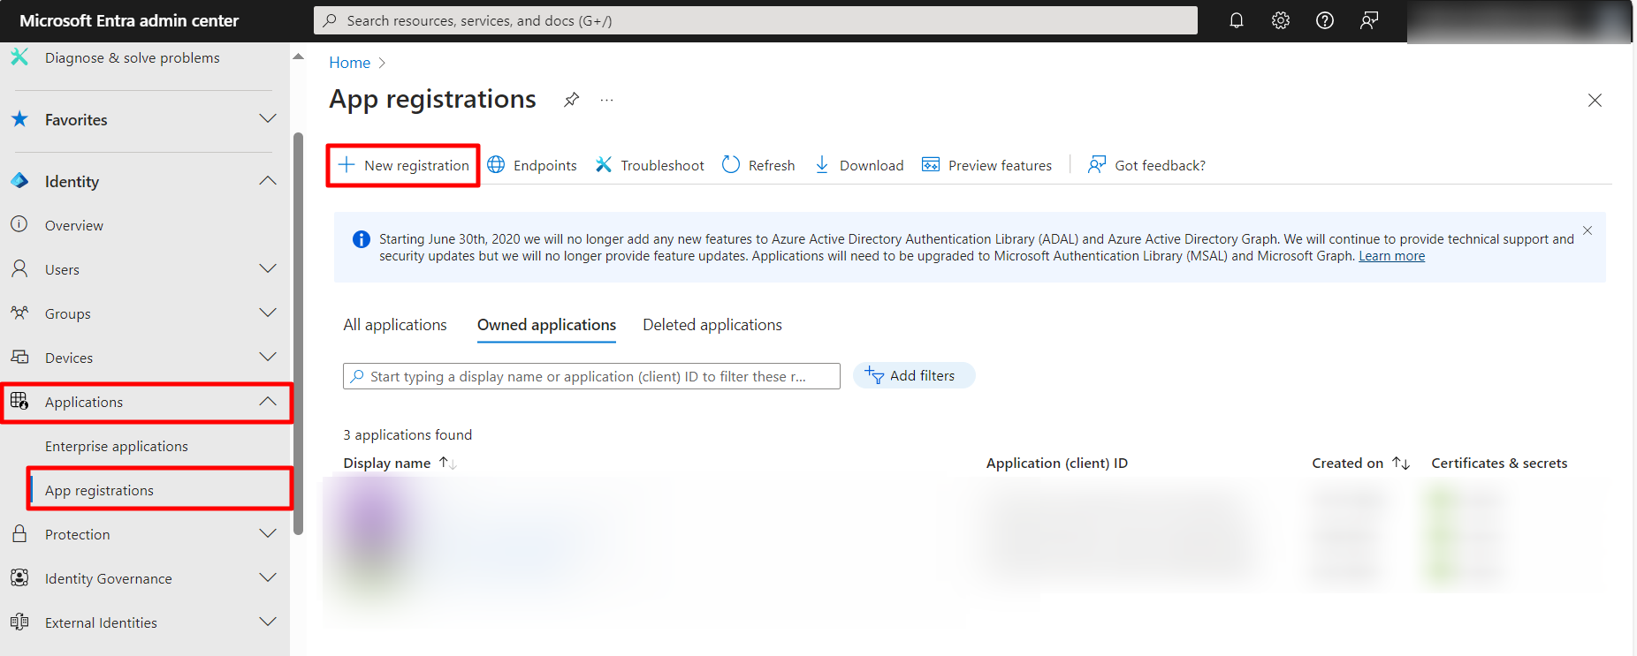Screen dimensions: 1637x656
Task: Dismiss the ADAL info banner
Action: [1588, 230]
